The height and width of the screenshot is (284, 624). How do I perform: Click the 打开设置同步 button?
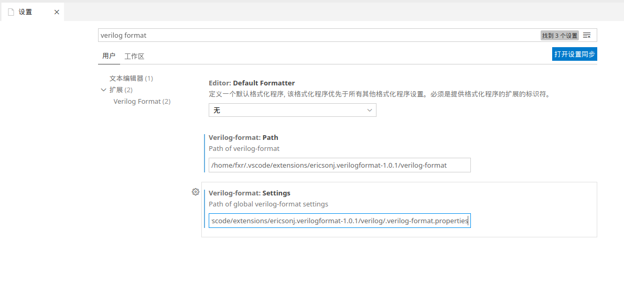575,54
